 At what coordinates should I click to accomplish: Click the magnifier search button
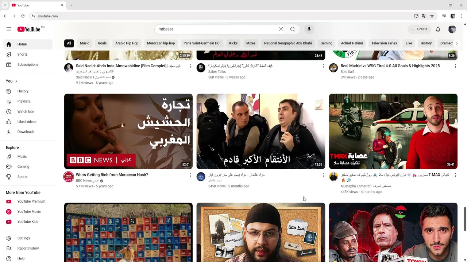tap(293, 29)
